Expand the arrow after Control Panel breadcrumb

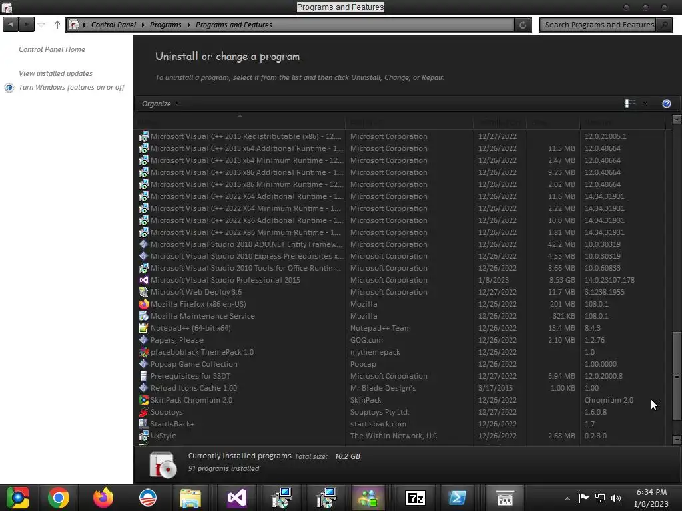[x=143, y=25]
